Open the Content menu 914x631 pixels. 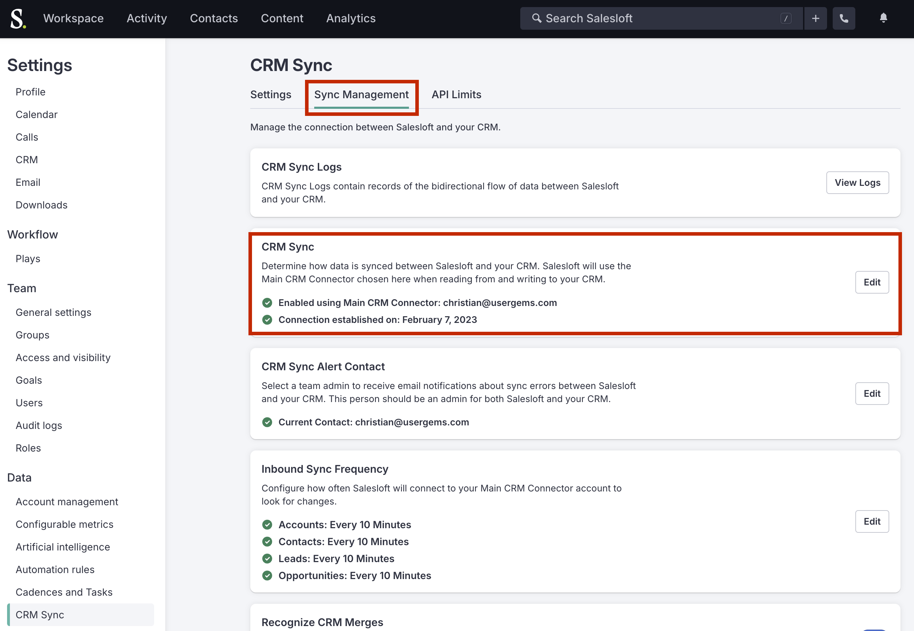click(282, 18)
